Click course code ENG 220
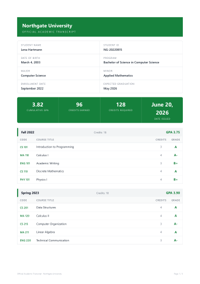This screenshot has width=200, height=284. (25, 240)
